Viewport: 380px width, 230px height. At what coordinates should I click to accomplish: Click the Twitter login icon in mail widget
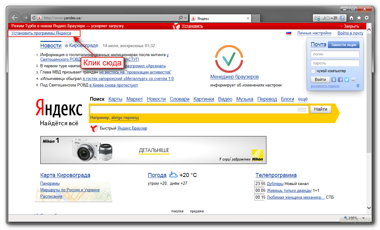coord(346,80)
